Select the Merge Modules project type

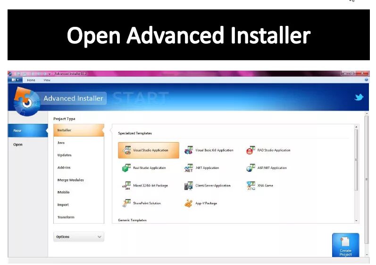(79, 180)
